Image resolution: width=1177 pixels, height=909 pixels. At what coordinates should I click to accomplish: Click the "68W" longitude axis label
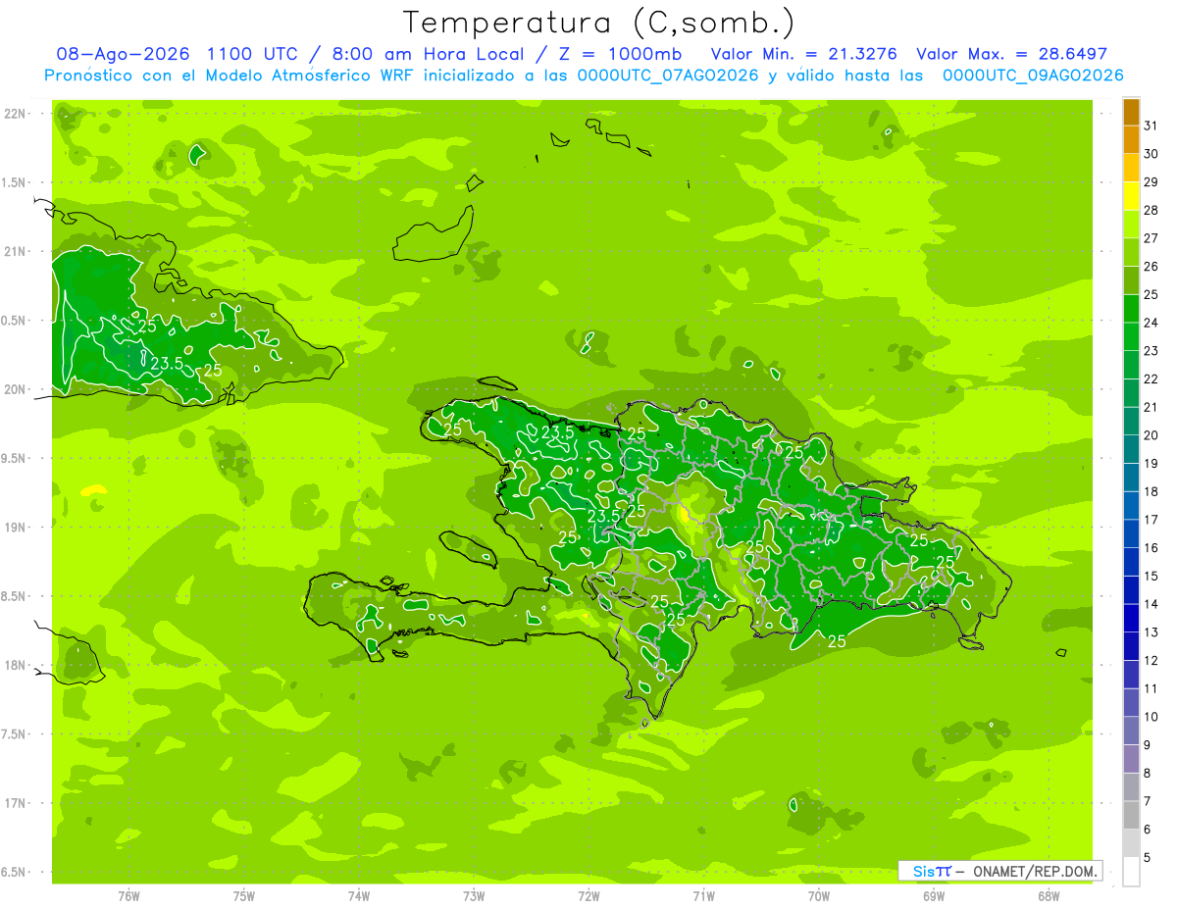(x=1049, y=895)
